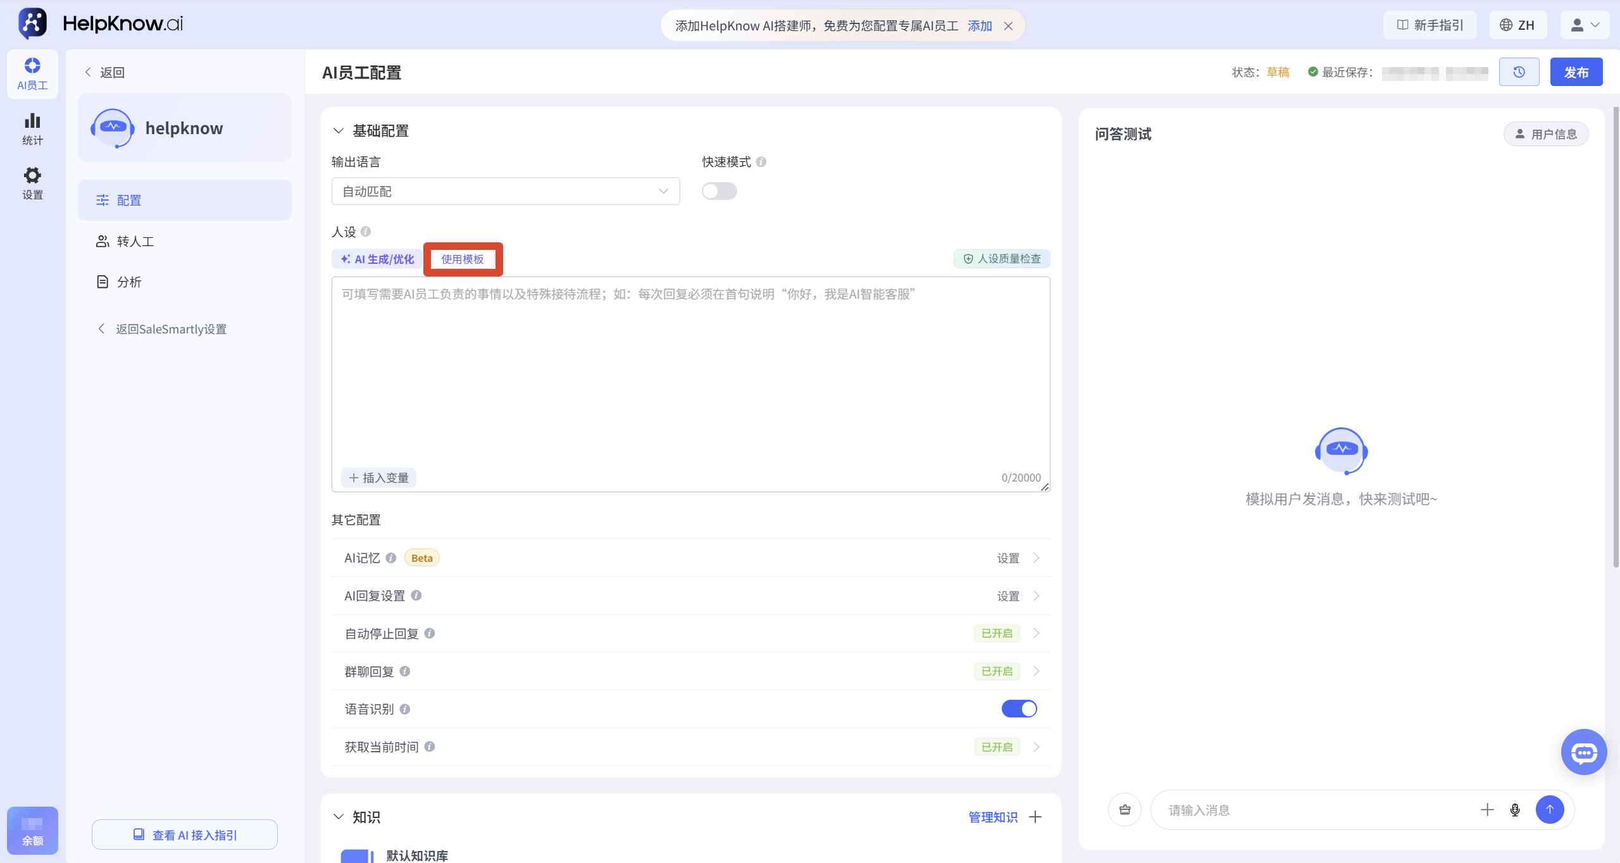
Task: Click the microphone icon in chat input
Action: (1515, 810)
